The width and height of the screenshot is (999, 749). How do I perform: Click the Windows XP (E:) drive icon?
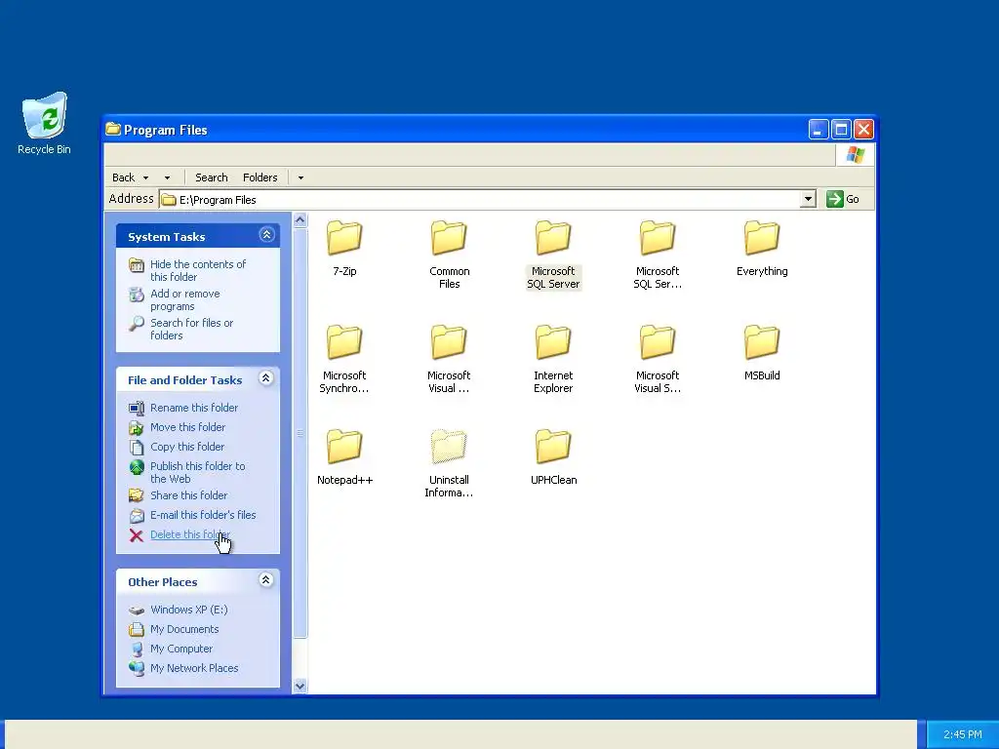pos(137,611)
